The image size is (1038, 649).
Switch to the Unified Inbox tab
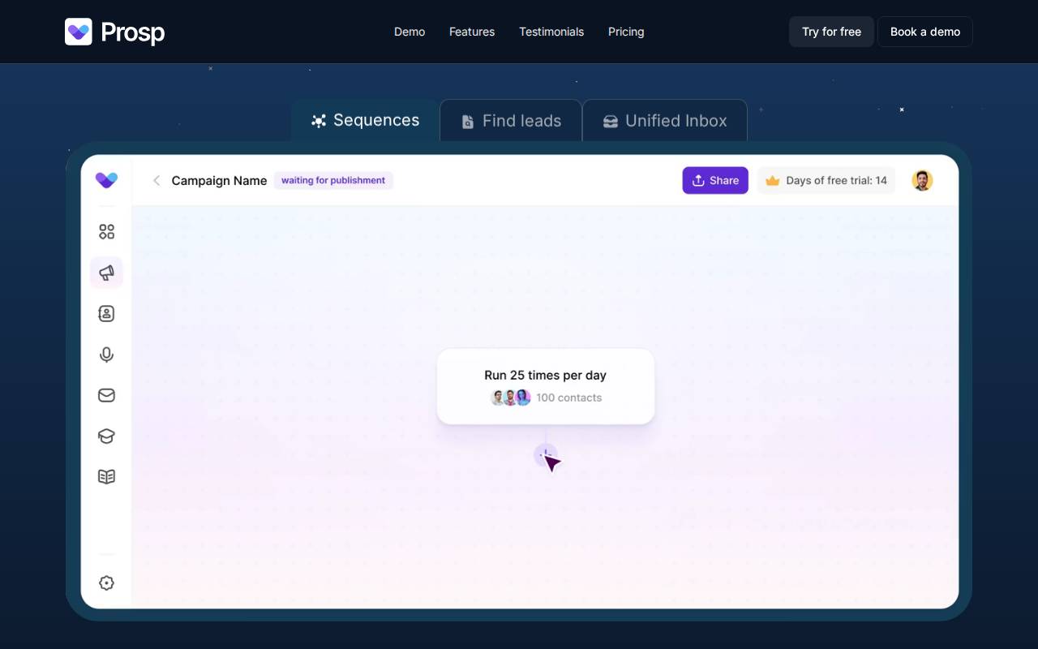pos(665,121)
